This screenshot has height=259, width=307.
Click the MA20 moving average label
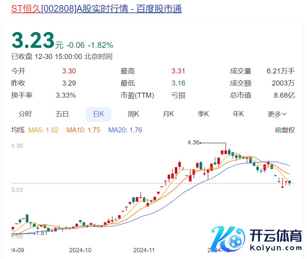pos(125,130)
